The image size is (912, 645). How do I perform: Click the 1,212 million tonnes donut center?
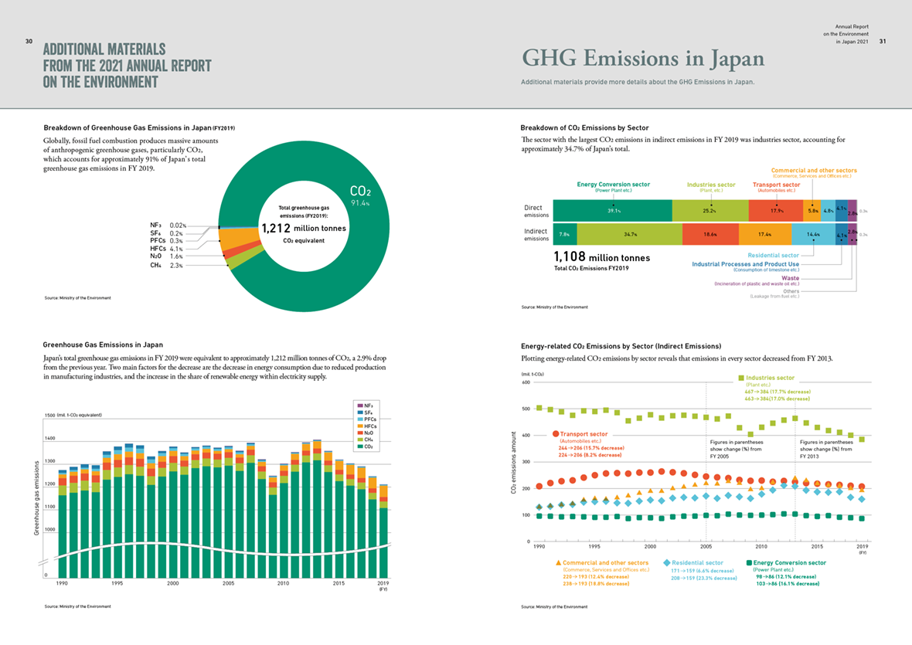[303, 229]
